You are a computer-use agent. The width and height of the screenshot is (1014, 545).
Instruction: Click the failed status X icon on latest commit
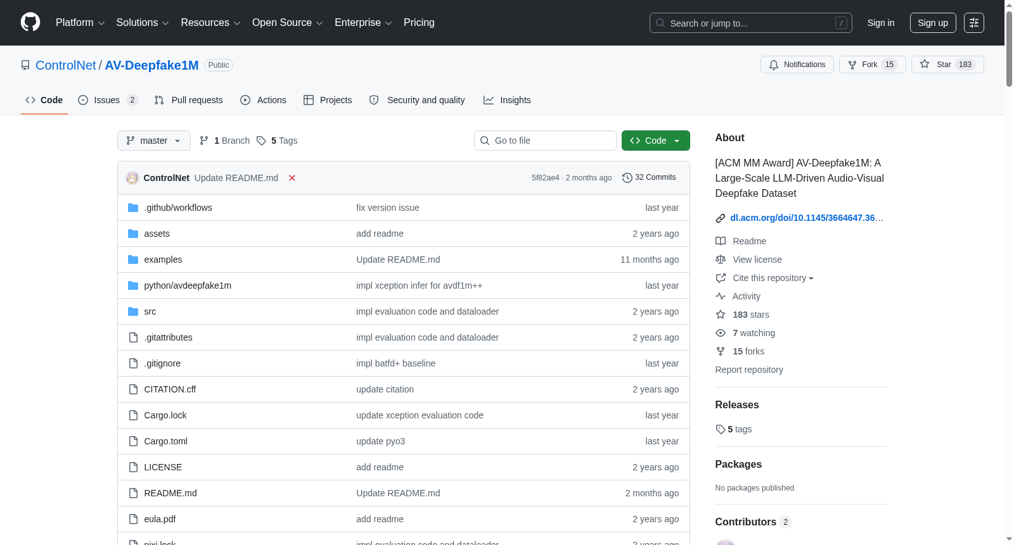292,178
